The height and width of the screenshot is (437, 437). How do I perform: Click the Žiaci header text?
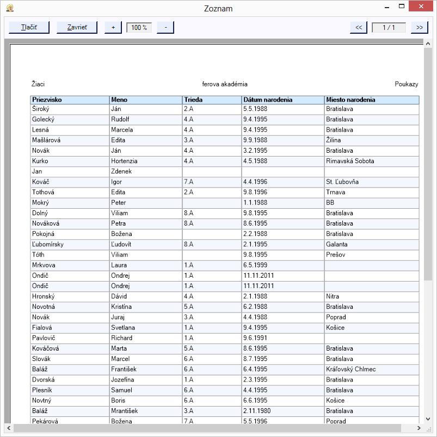pyautogui.click(x=38, y=84)
